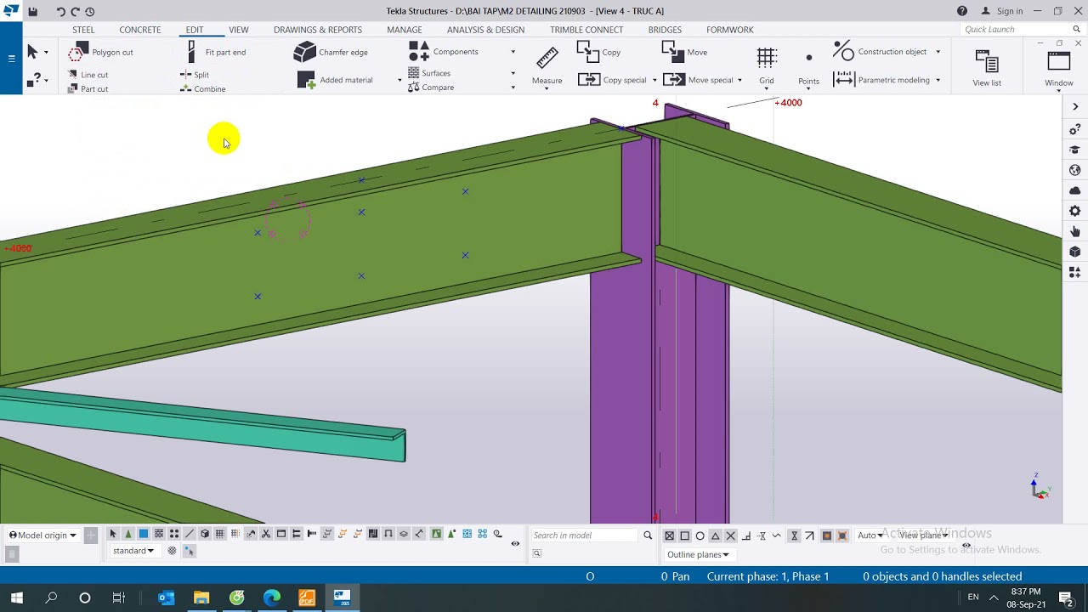The height and width of the screenshot is (612, 1088).
Task: Undo the last action
Action: [60, 11]
